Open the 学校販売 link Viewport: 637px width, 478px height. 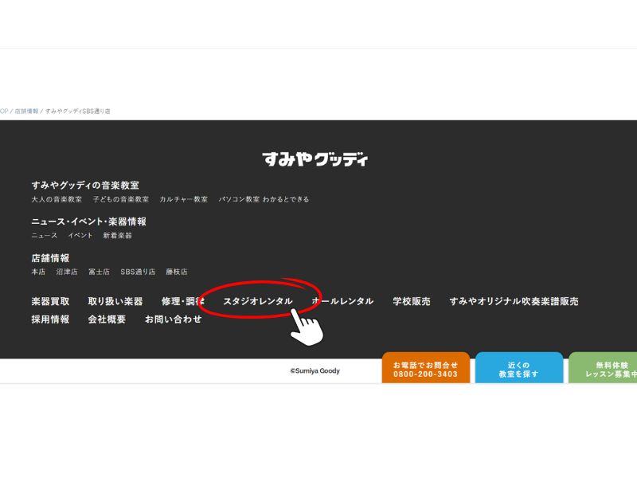[411, 301]
